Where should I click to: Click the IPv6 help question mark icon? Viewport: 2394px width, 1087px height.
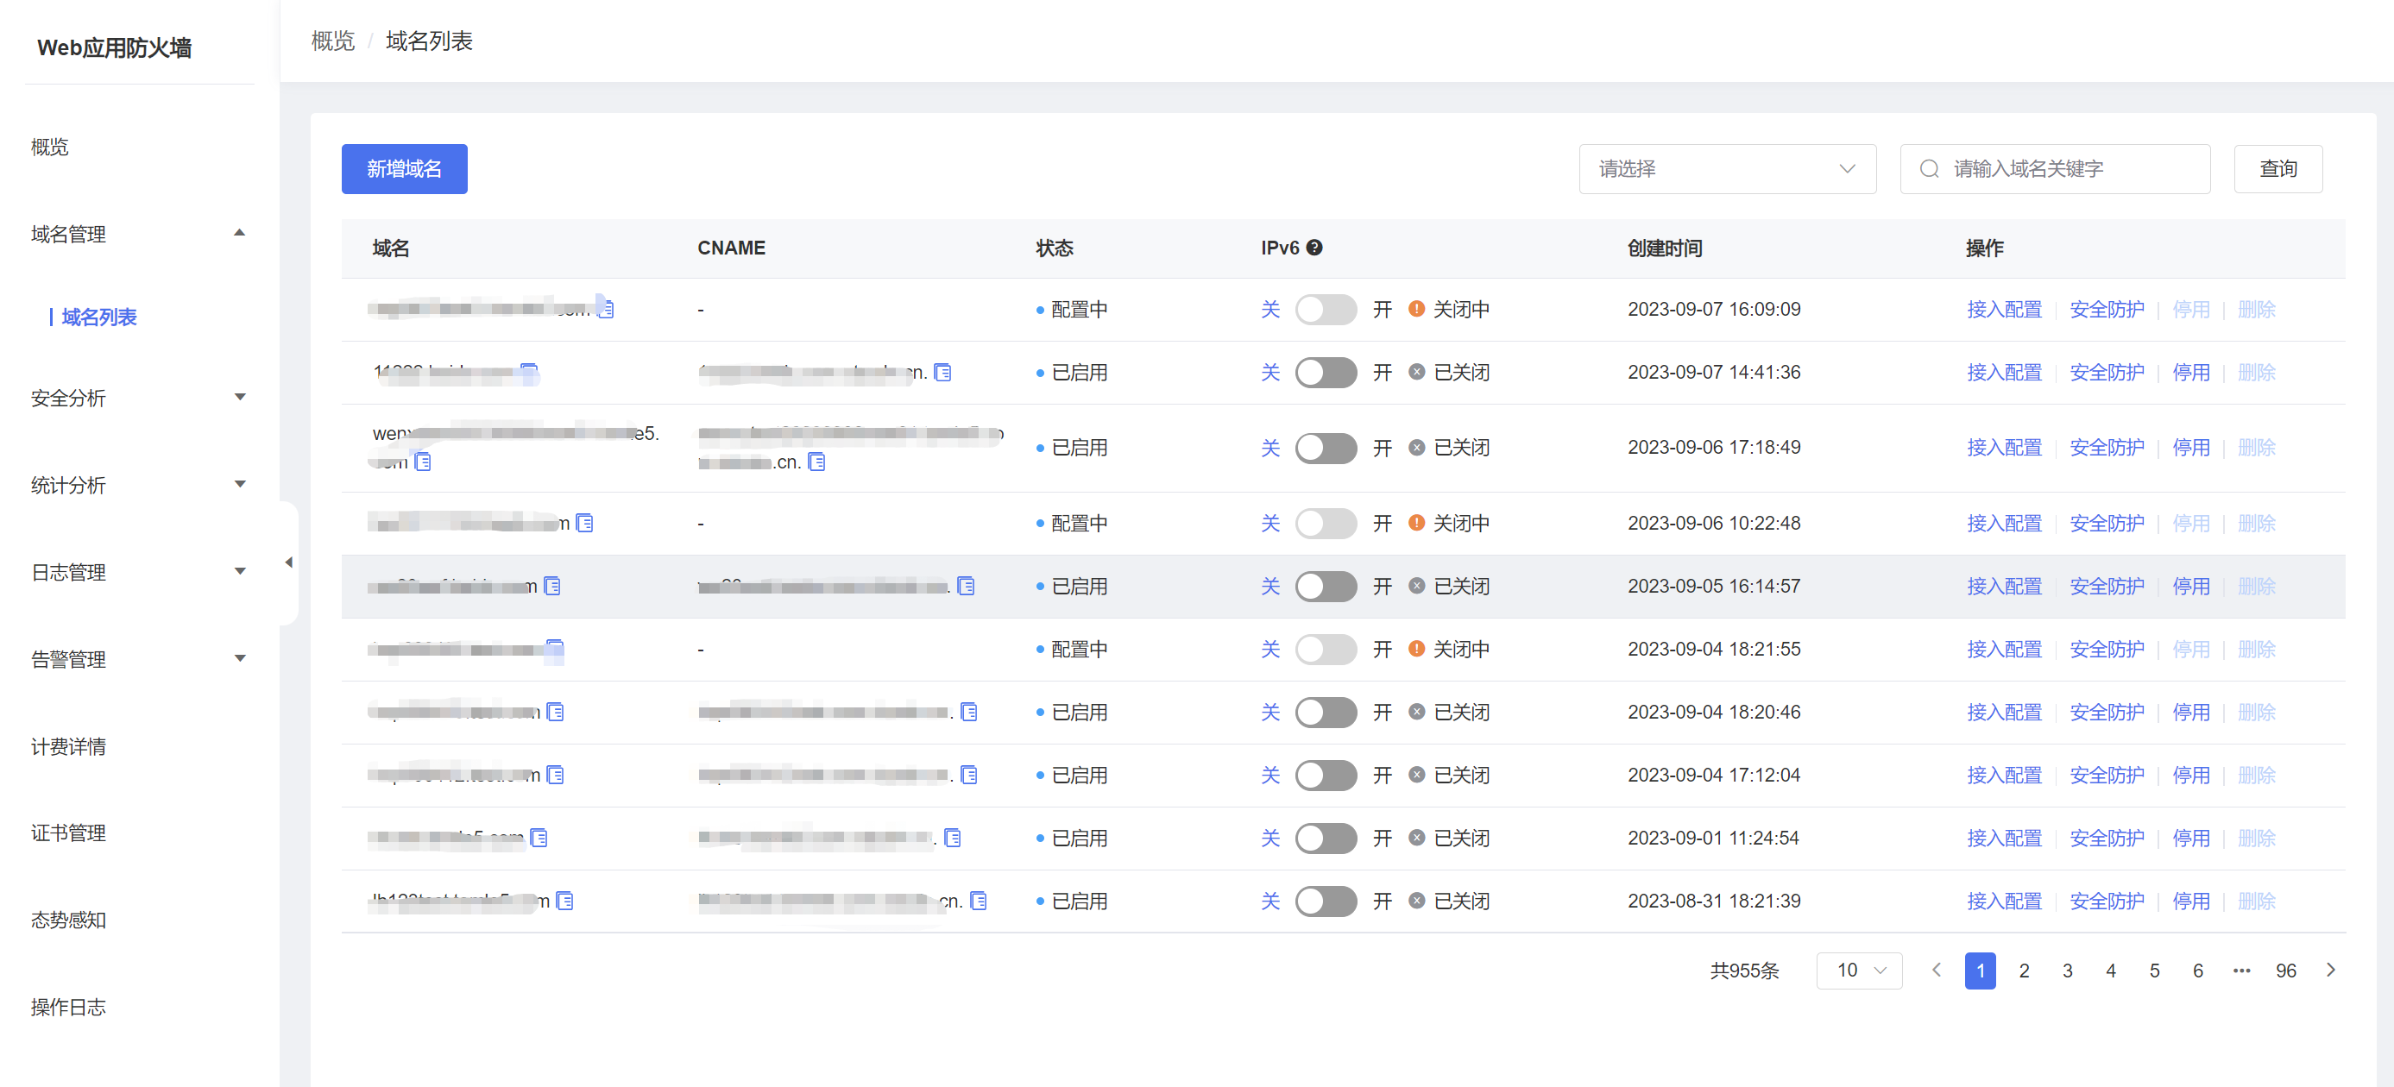pos(1314,247)
